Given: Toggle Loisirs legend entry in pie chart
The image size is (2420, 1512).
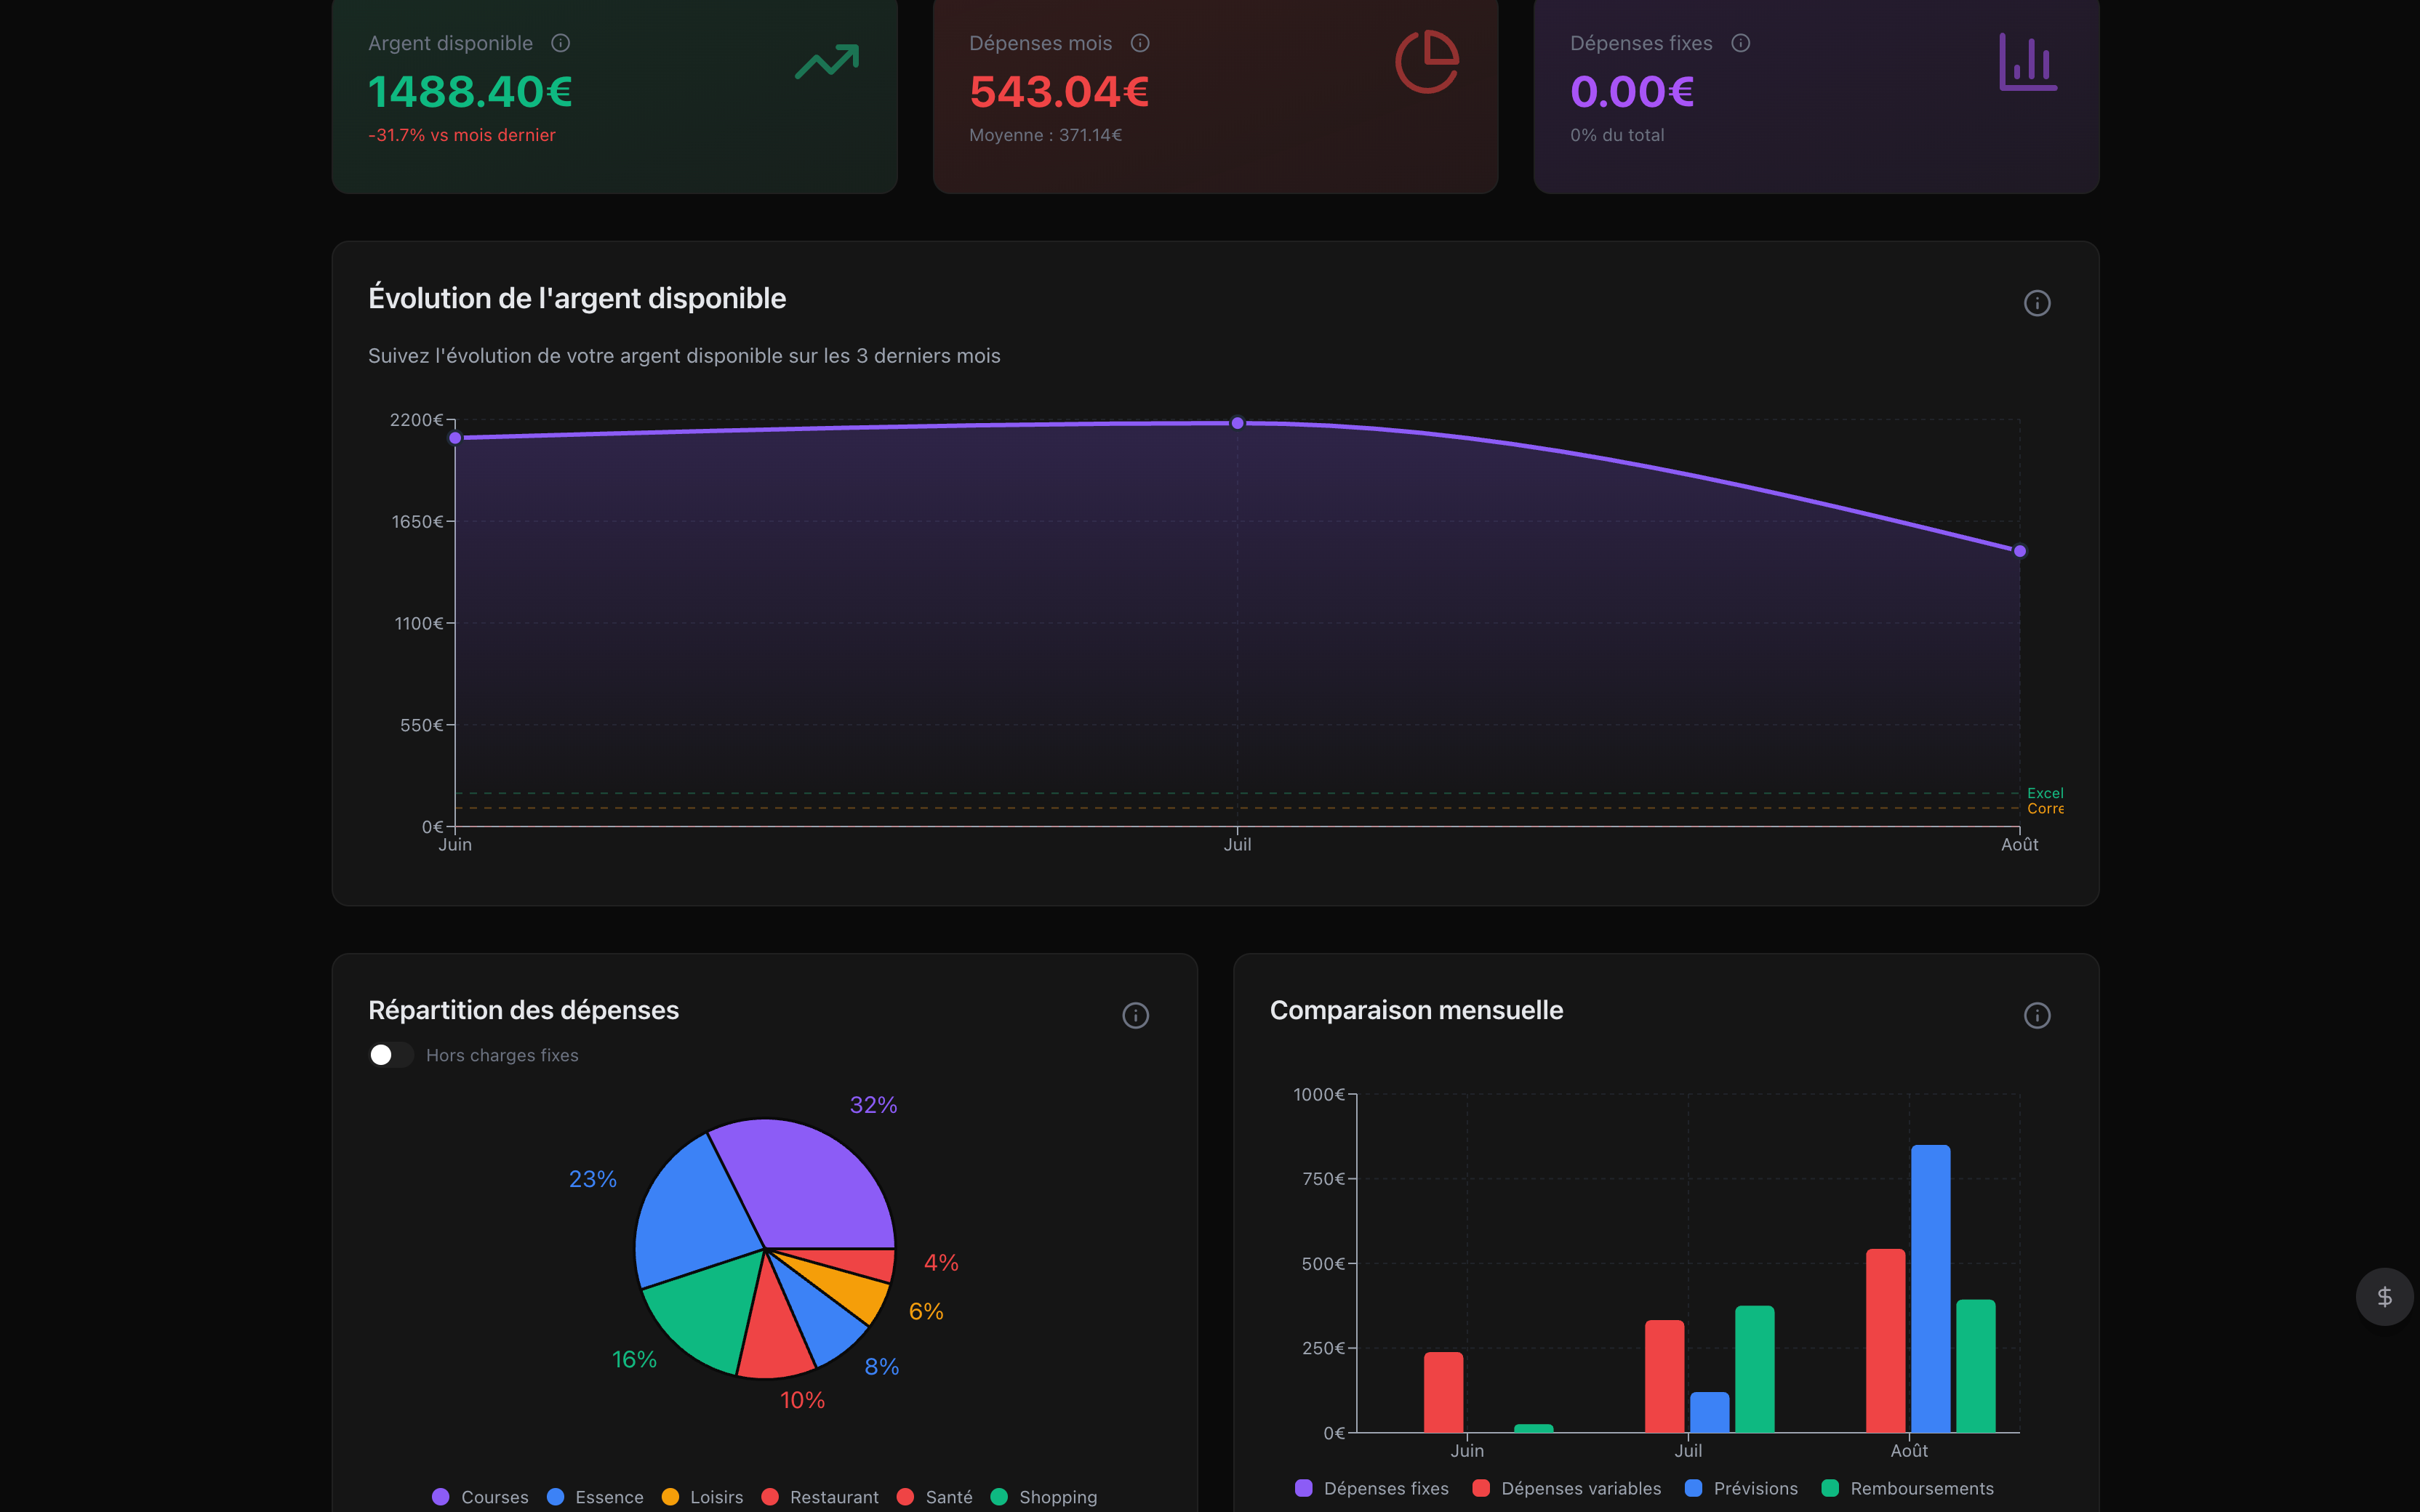Looking at the screenshot, I should pyautogui.click(x=702, y=1497).
